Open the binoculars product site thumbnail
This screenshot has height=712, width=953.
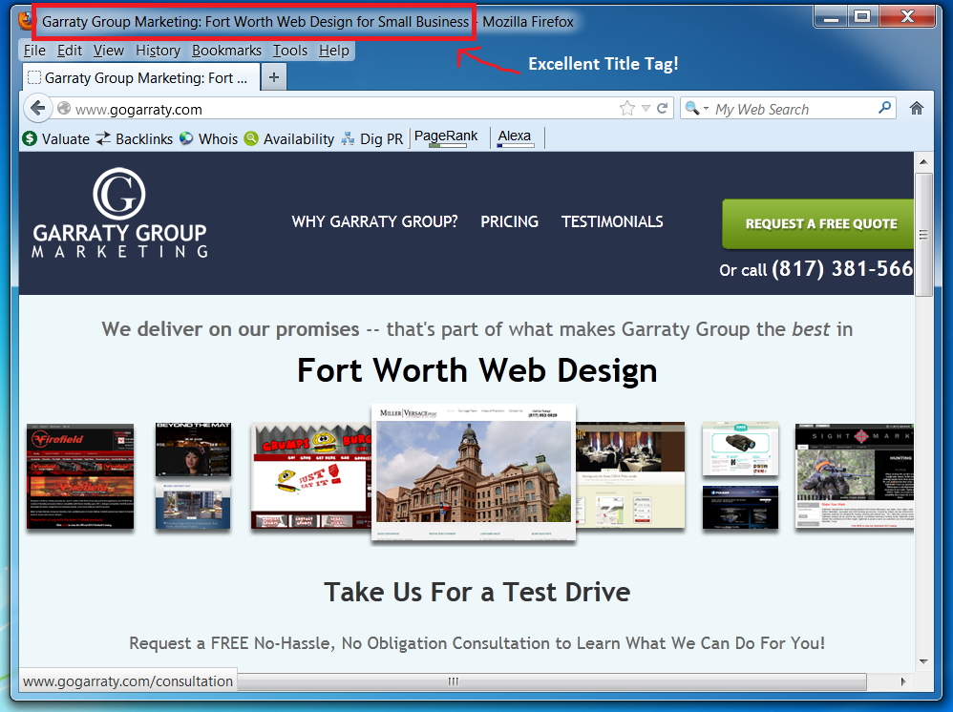pos(740,449)
